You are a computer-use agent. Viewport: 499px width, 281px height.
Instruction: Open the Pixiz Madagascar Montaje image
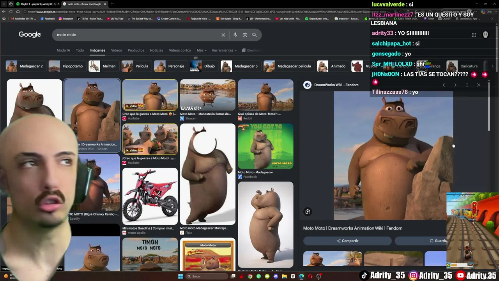coord(208,174)
